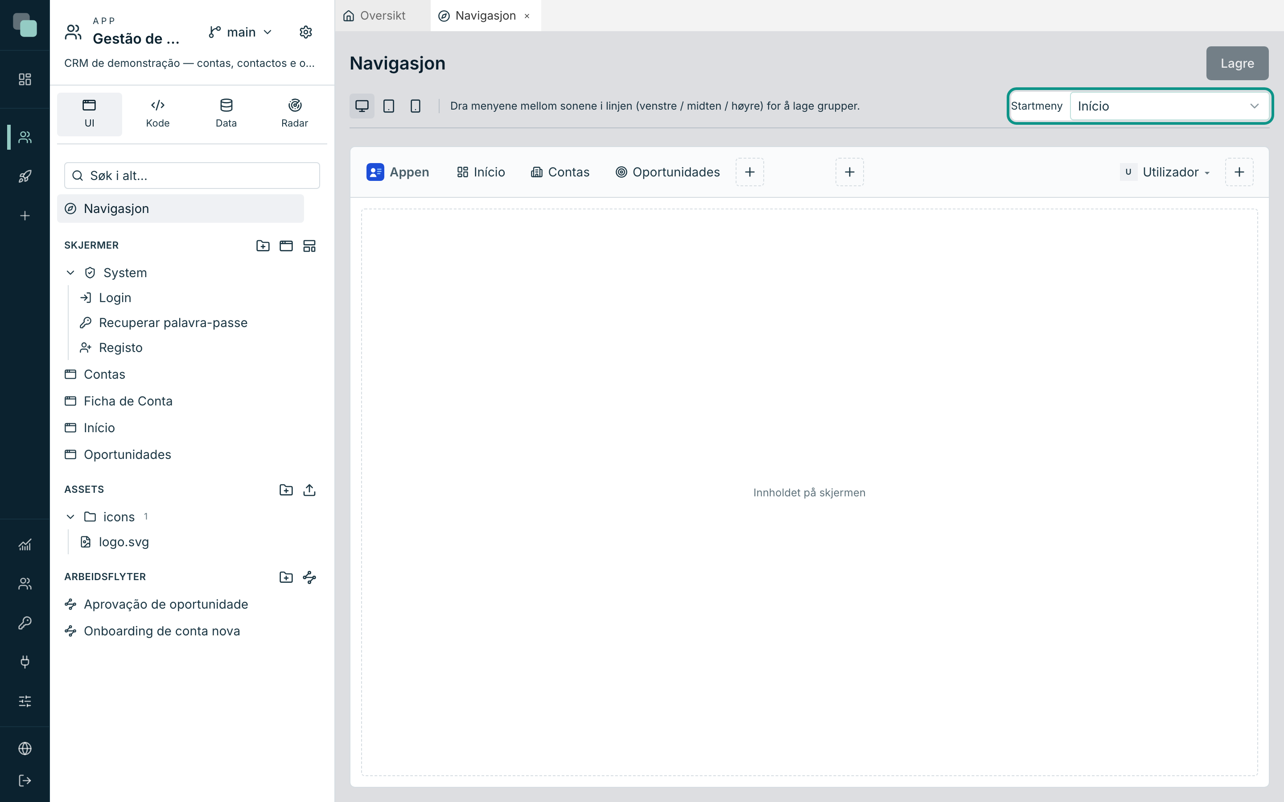The image size is (1284, 802).
Task: Switch to the Kode tab
Action: 157,114
